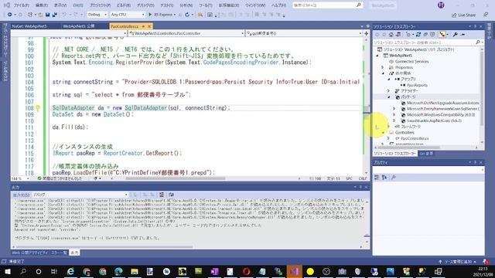Click the taskbar Search icon
Screen dimensions: 495x278
point(23,271)
